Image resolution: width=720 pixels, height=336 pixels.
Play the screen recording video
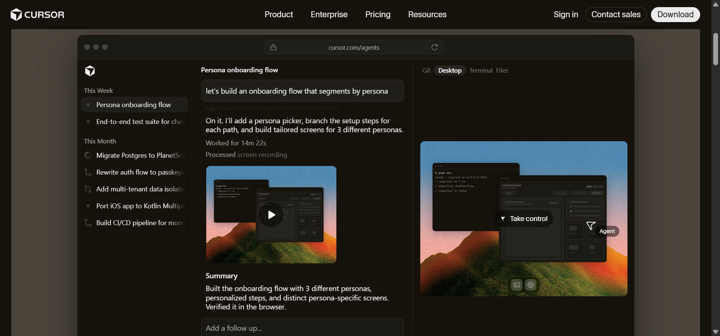[x=271, y=215]
